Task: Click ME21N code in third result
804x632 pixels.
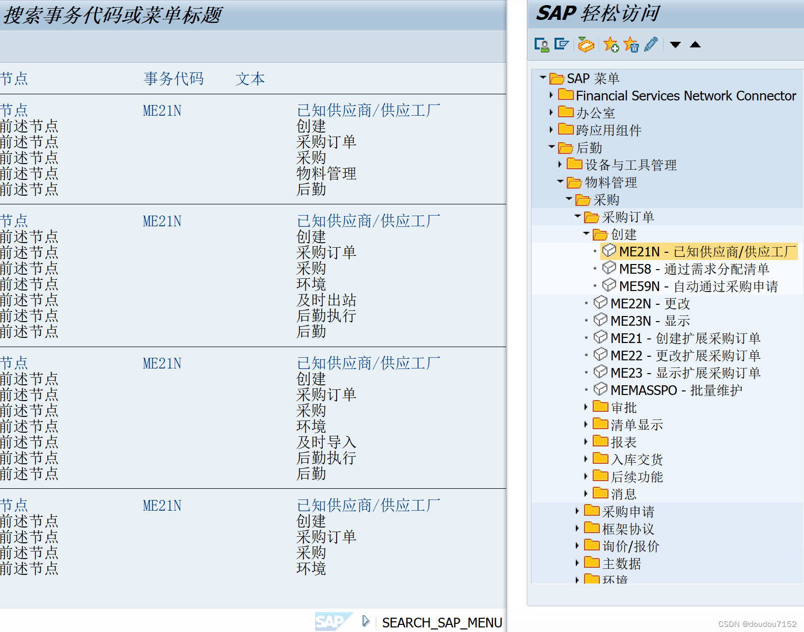Action: coord(162,363)
